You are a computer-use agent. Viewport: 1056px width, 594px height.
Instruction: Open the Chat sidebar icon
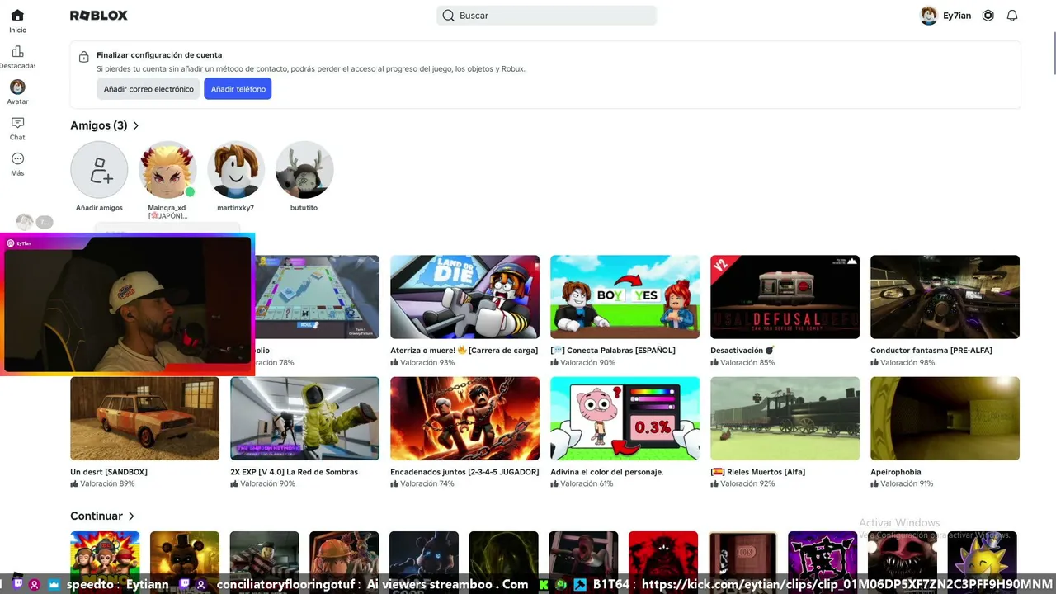[17, 123]
